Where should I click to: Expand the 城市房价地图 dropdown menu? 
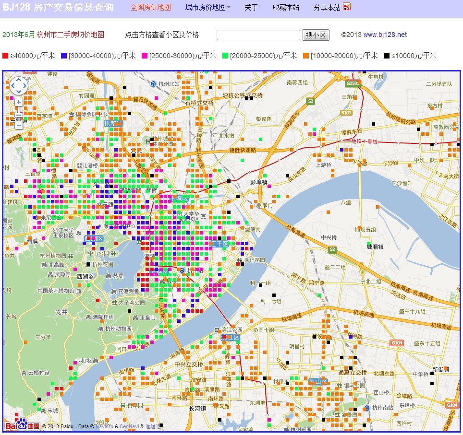(207, 7)
